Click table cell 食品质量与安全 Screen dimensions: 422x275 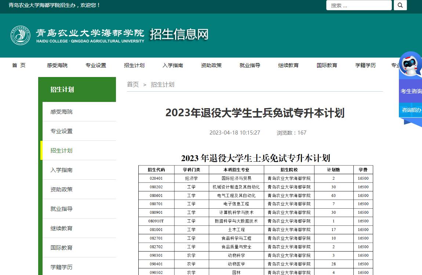[x=236, y=247]
